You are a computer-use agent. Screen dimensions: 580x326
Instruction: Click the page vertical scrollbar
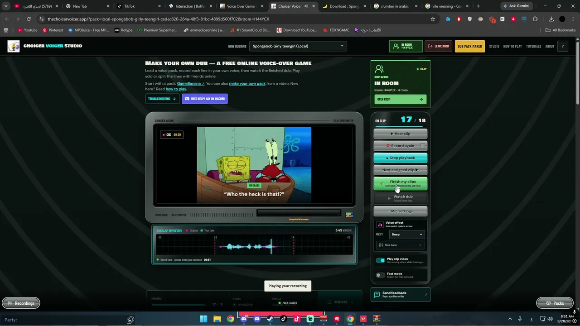pos(577,72)
